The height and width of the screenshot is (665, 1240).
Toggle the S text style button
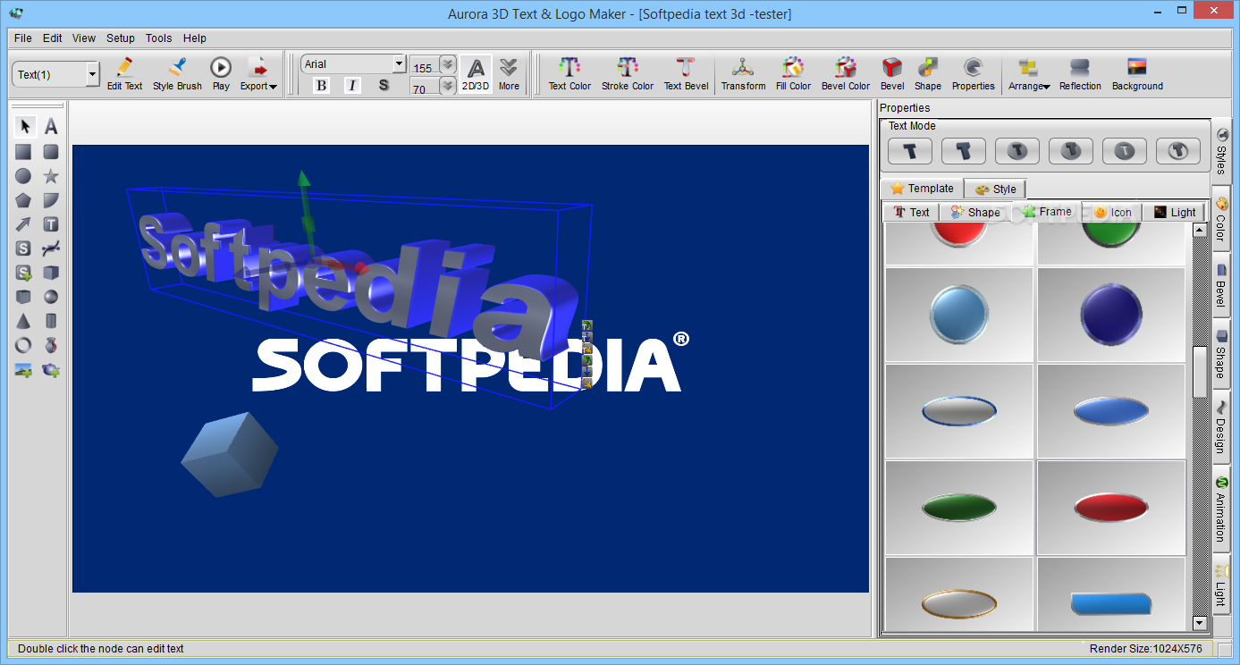[384, 85]
